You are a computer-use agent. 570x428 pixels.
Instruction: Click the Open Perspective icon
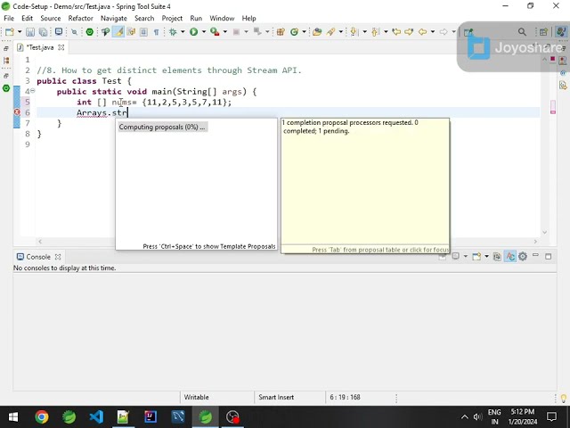[543, 32]
